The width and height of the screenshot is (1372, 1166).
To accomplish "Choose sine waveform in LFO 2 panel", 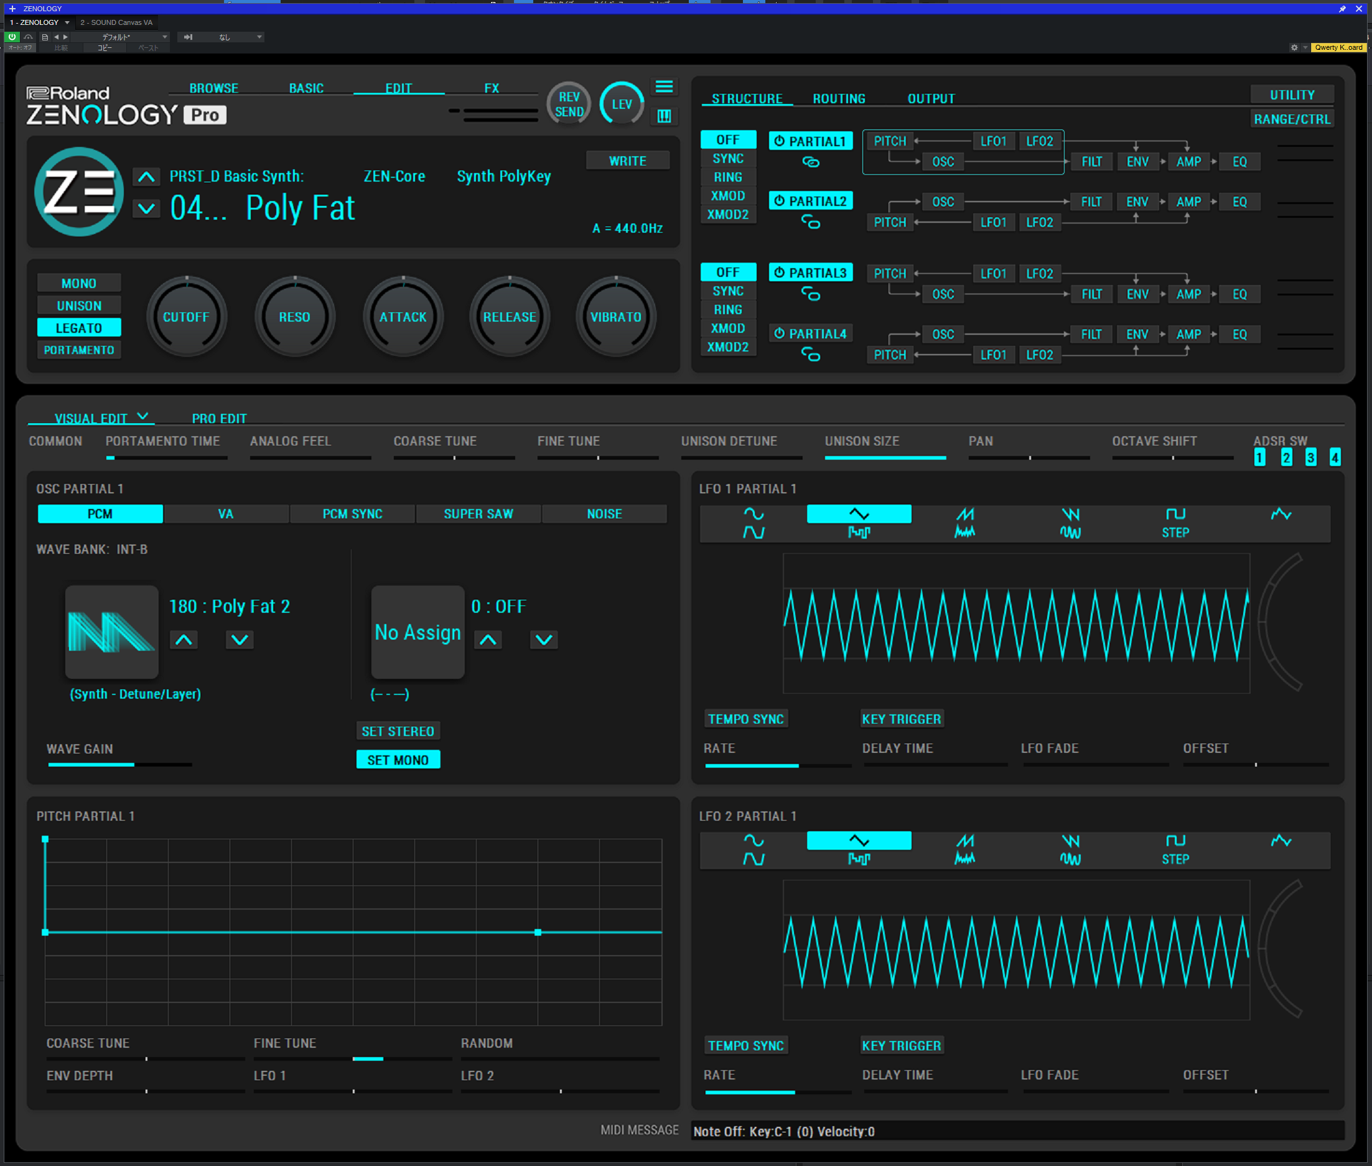I will 754,840.
